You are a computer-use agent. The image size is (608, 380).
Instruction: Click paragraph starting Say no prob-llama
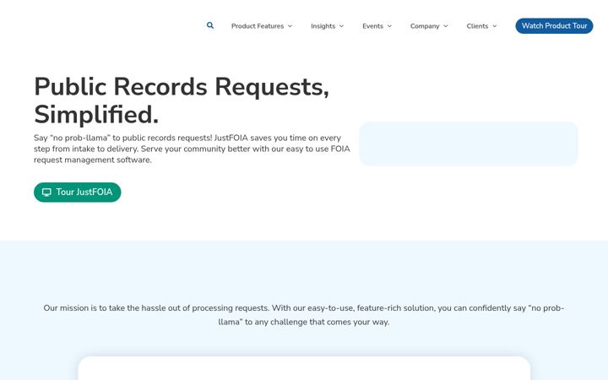point(192,149)
